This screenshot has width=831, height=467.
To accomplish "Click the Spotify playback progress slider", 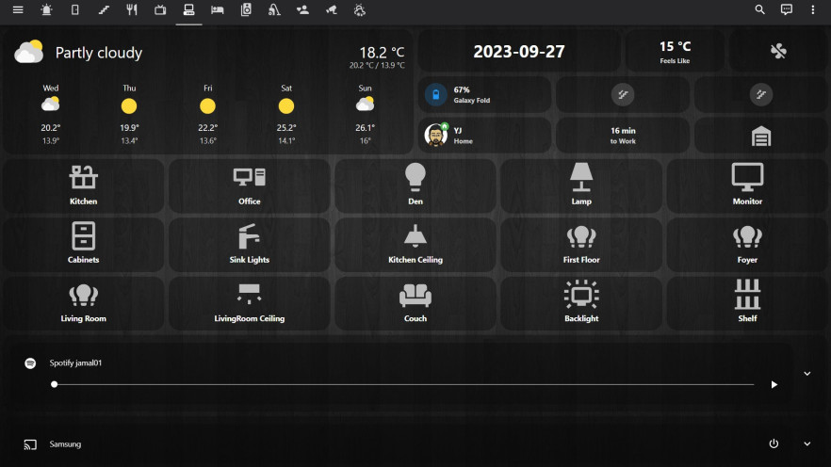I will click(x=403, y=384).
